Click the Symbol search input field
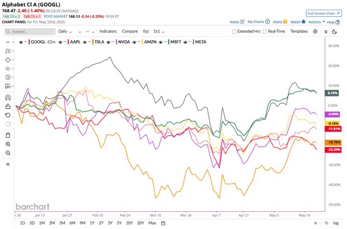The width and height of the screenshot is (347, 229). (x=30, y=32)
